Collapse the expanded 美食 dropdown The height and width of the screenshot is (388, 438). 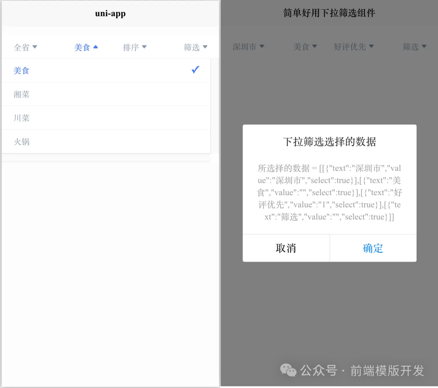[85, 47]
